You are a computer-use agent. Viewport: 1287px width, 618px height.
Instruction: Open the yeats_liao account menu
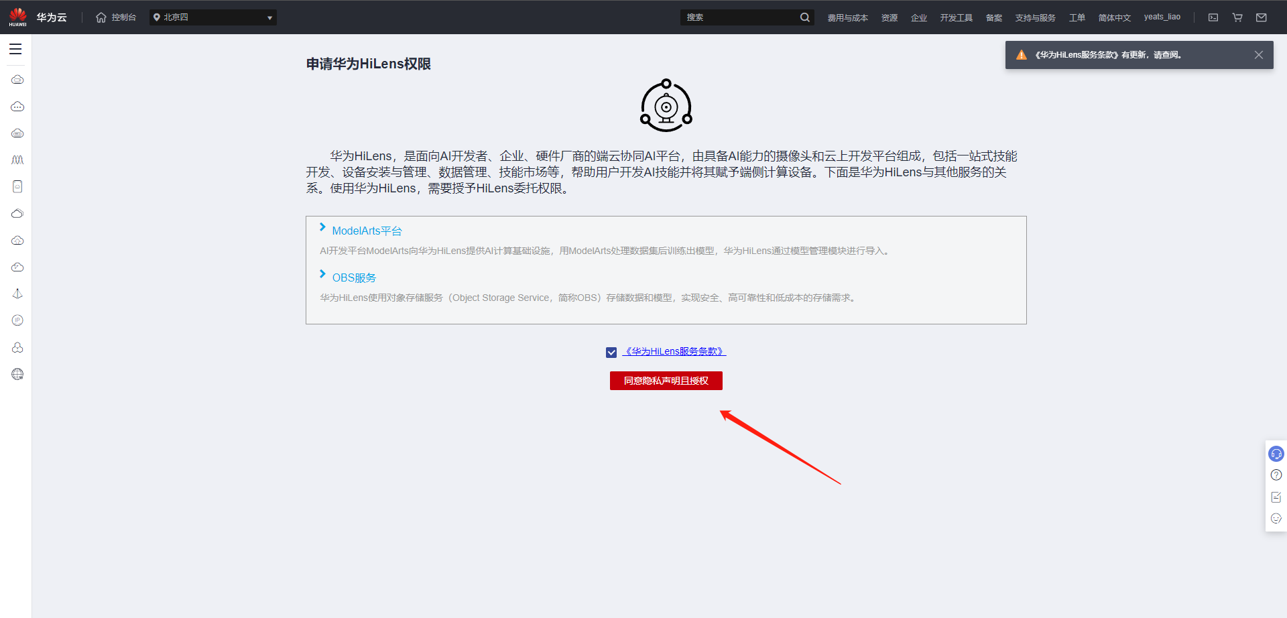click(1162, 17)
